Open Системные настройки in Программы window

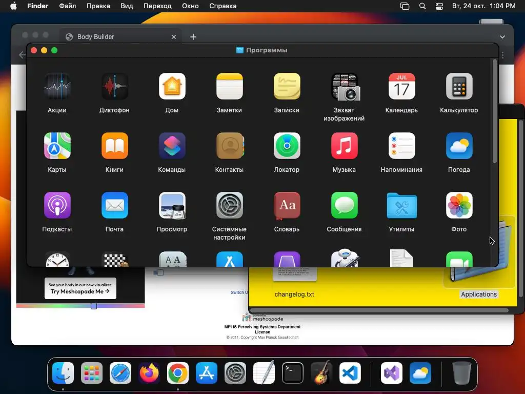click(x=229, y=205)
